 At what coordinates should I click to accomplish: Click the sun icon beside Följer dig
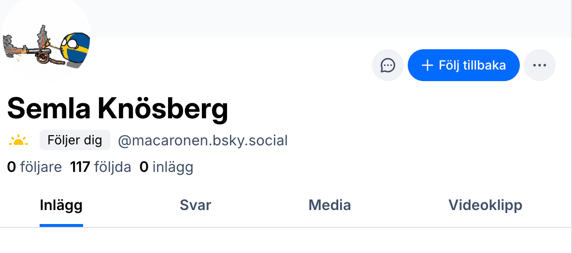18,141
